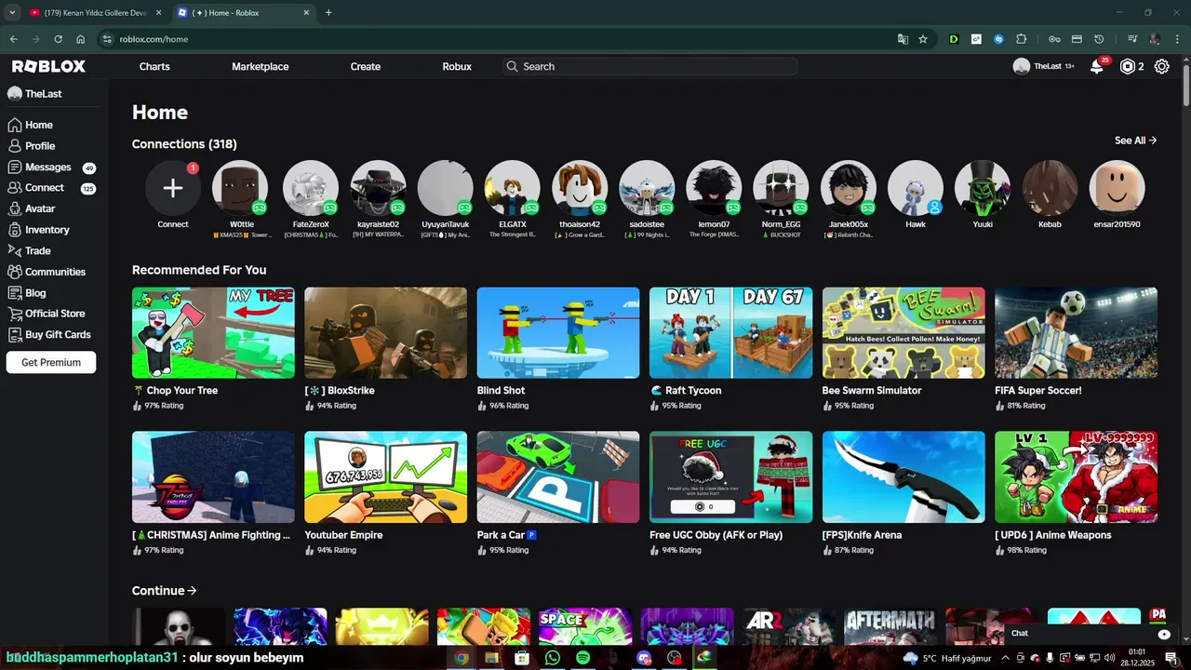Viewport: 1191px width, 670px height.
Task: Click See All connections link
Action: pos(1136,141)
